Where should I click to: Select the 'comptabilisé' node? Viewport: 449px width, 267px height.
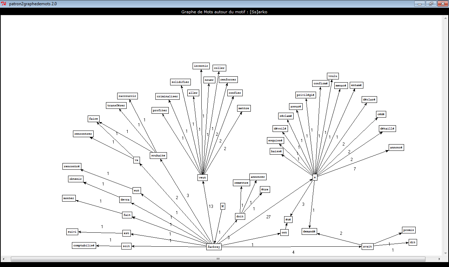[x=84, y=245]
